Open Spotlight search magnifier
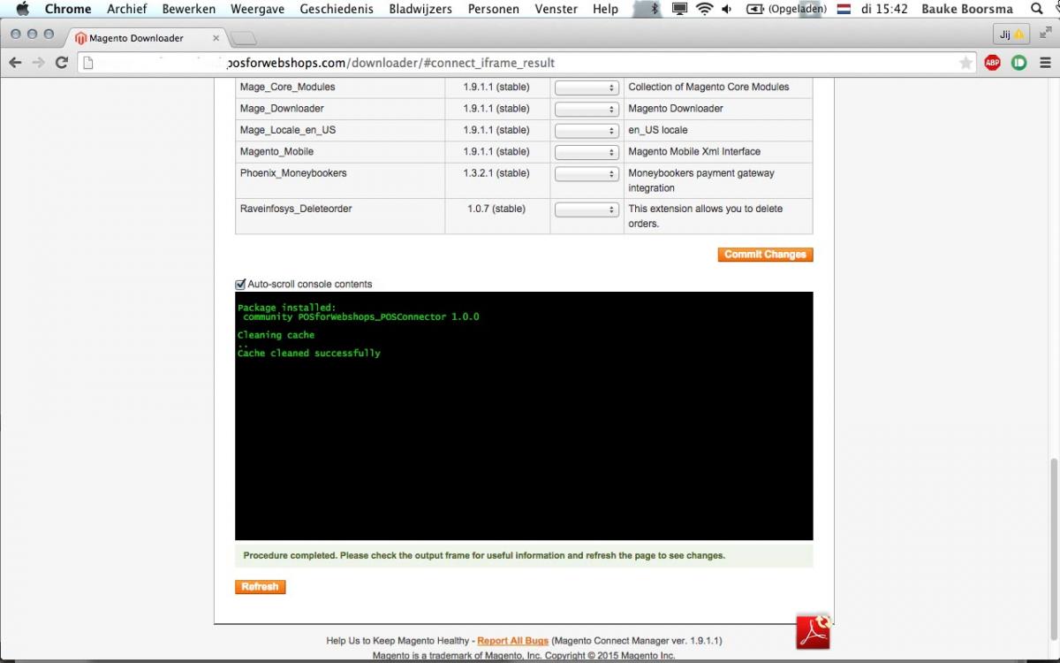Screen dimensions: 1060x663 [1037, 9]
